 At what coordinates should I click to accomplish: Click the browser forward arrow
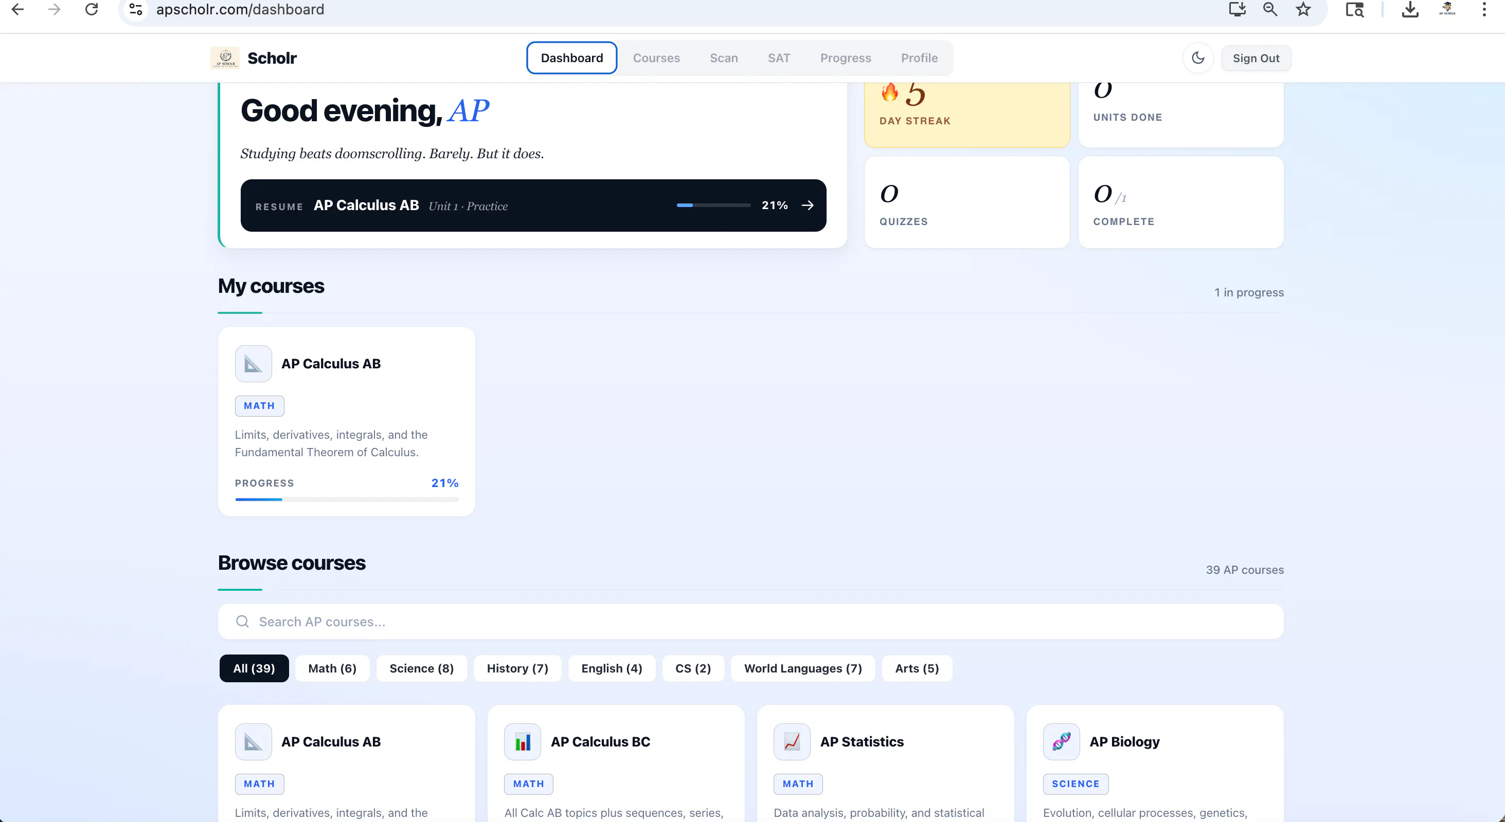[x=55, y=9]
